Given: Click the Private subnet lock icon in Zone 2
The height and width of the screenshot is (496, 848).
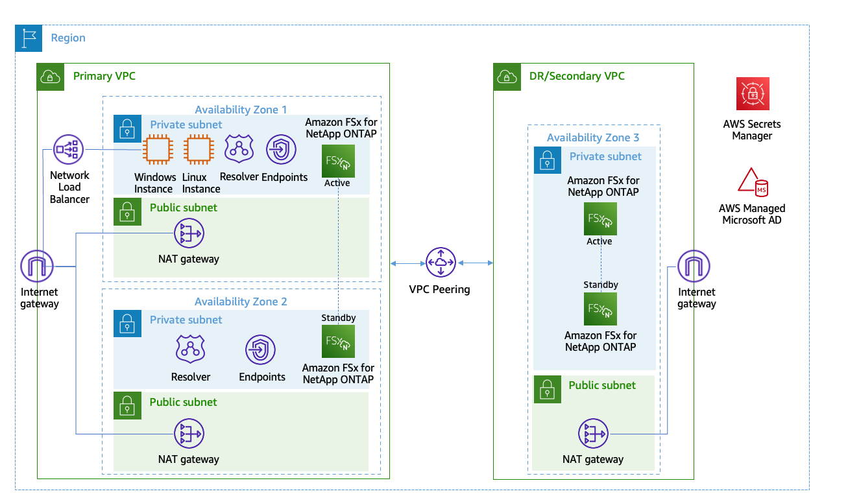Looking at the screenshot, I should (x=127, y=324).
